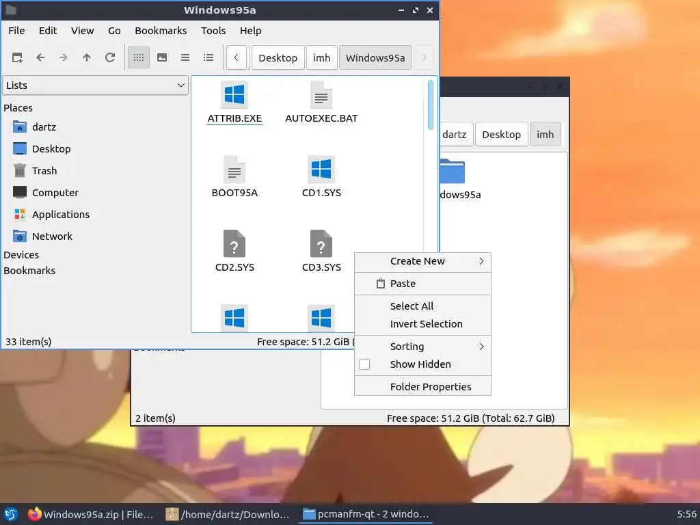Image resolution: width=700 pixels, height=525 pixels.
Task: Open the Lists side pane dropdown
Action: [x=96, y=85]
